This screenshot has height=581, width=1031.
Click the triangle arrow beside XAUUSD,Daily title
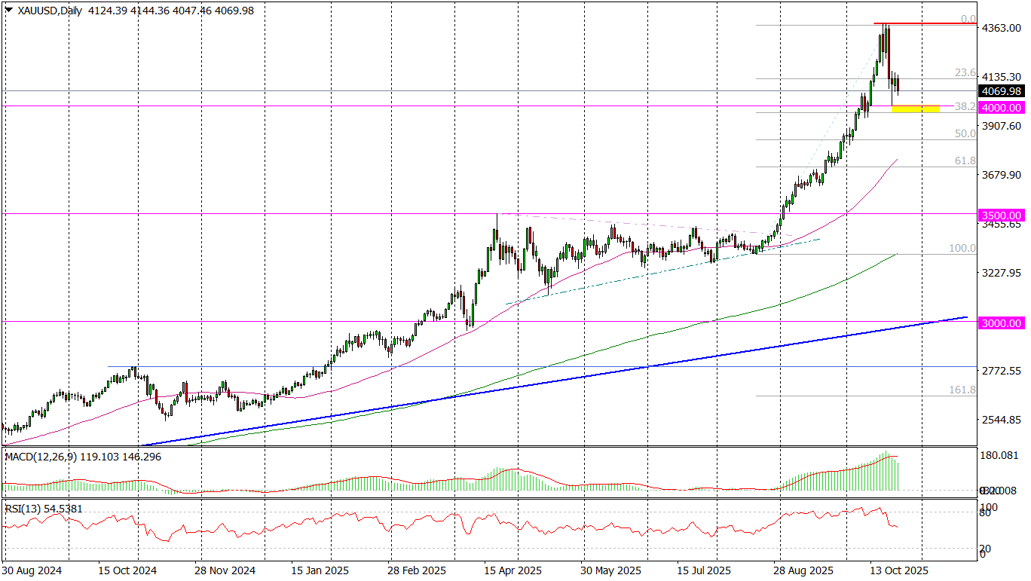pyautogui.click(x=8, y=9)
